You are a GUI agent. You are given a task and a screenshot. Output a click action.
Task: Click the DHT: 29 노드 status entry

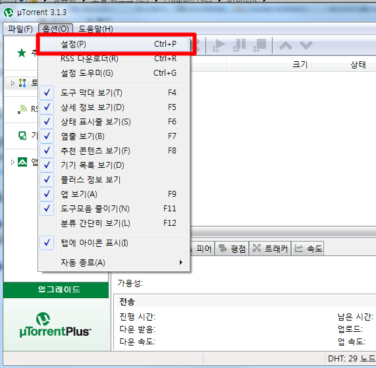pos(351,359)
